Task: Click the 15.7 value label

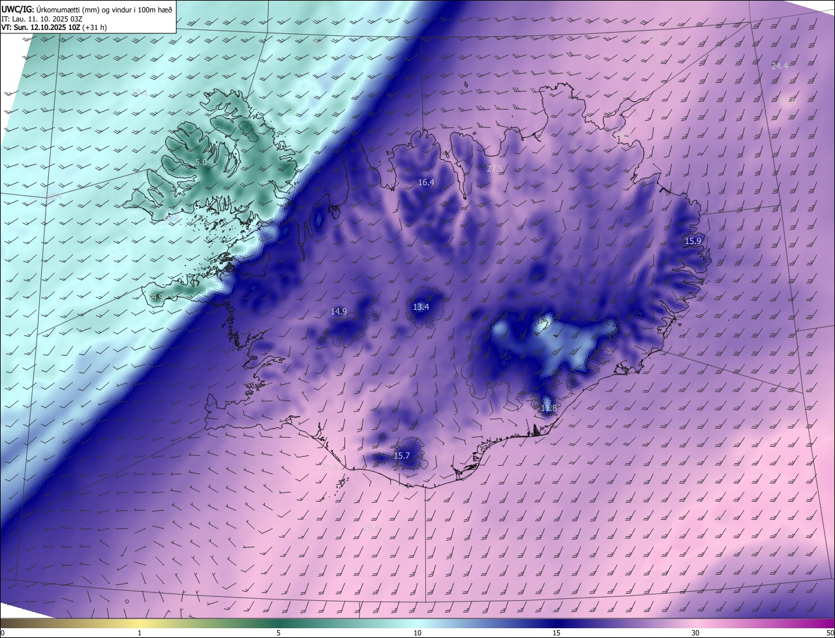Action: click(402, 456)
